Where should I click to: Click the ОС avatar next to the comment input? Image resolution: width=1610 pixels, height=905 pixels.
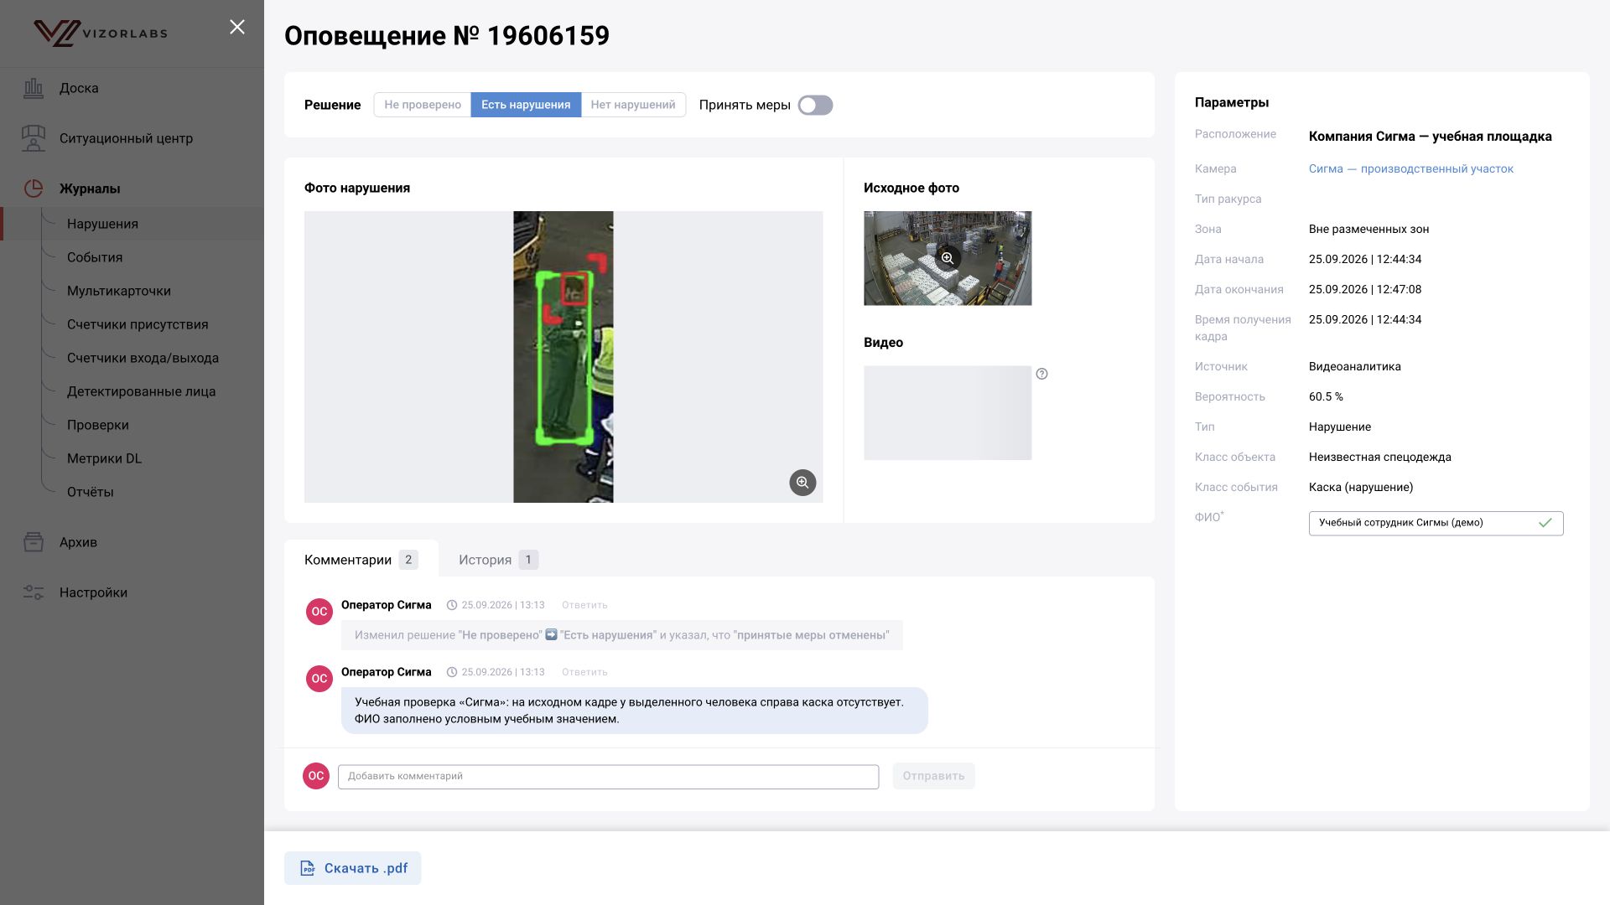pos(316,776)
